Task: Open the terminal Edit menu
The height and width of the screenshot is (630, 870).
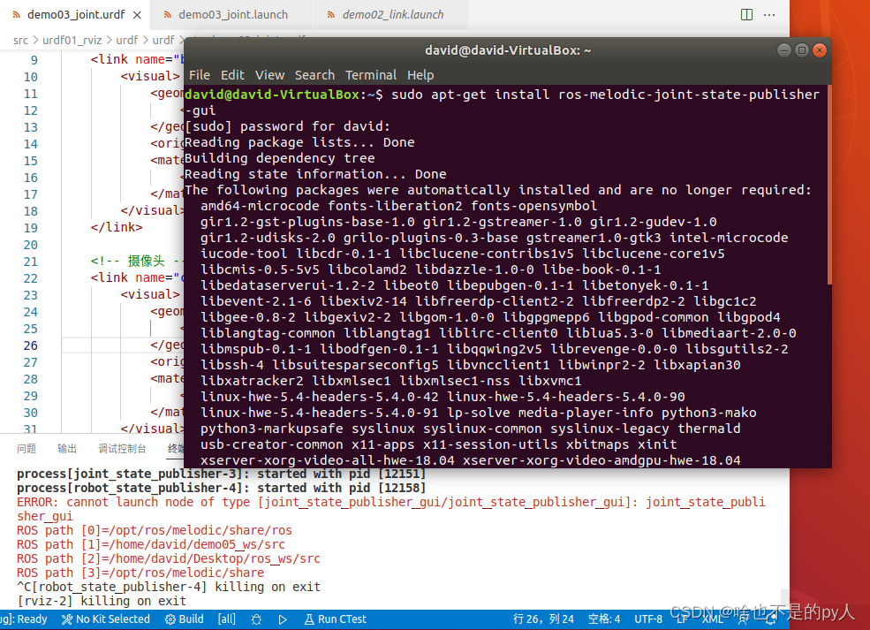Action: click(x=232, y=75)
